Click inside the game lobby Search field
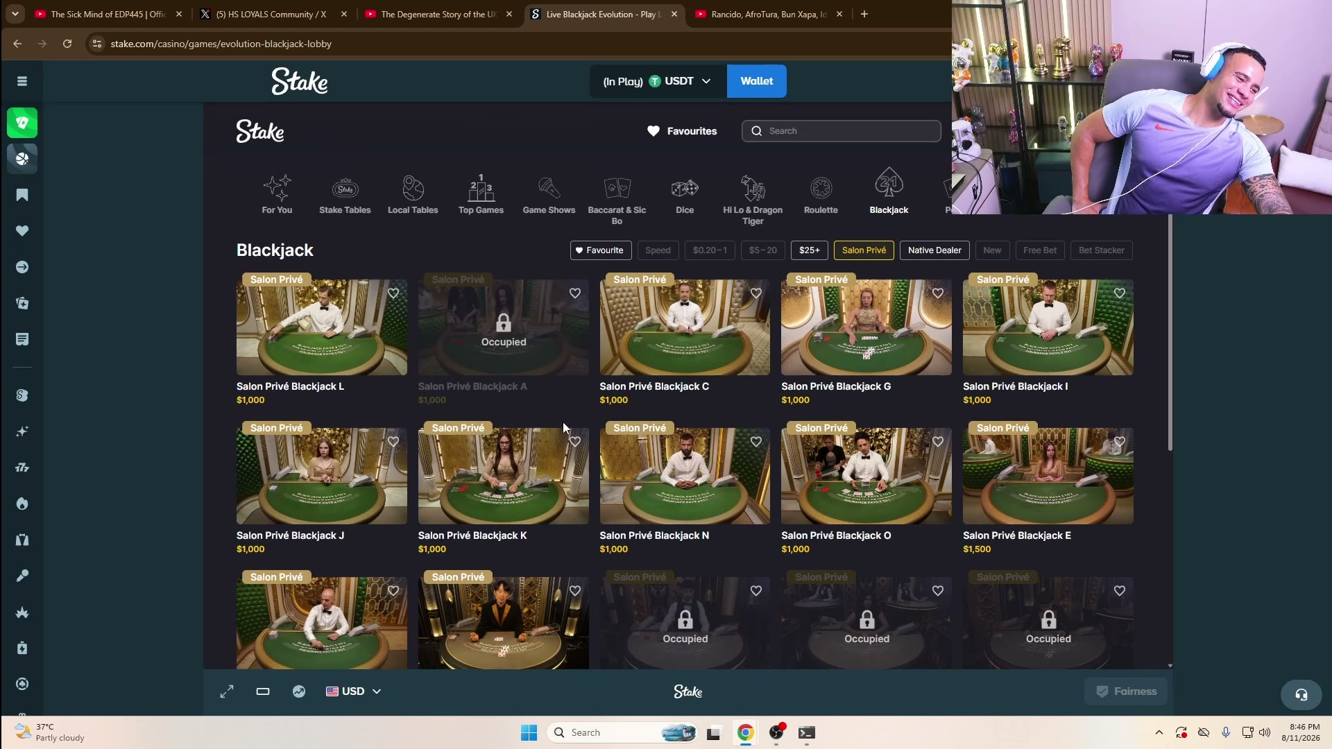 (x=842, y=131)
